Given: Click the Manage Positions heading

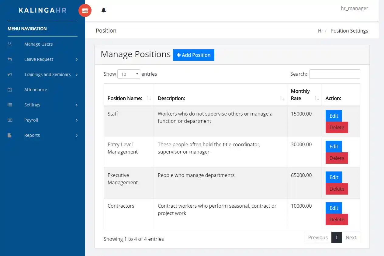Looking at the screenshot, I should pos(136,54).
